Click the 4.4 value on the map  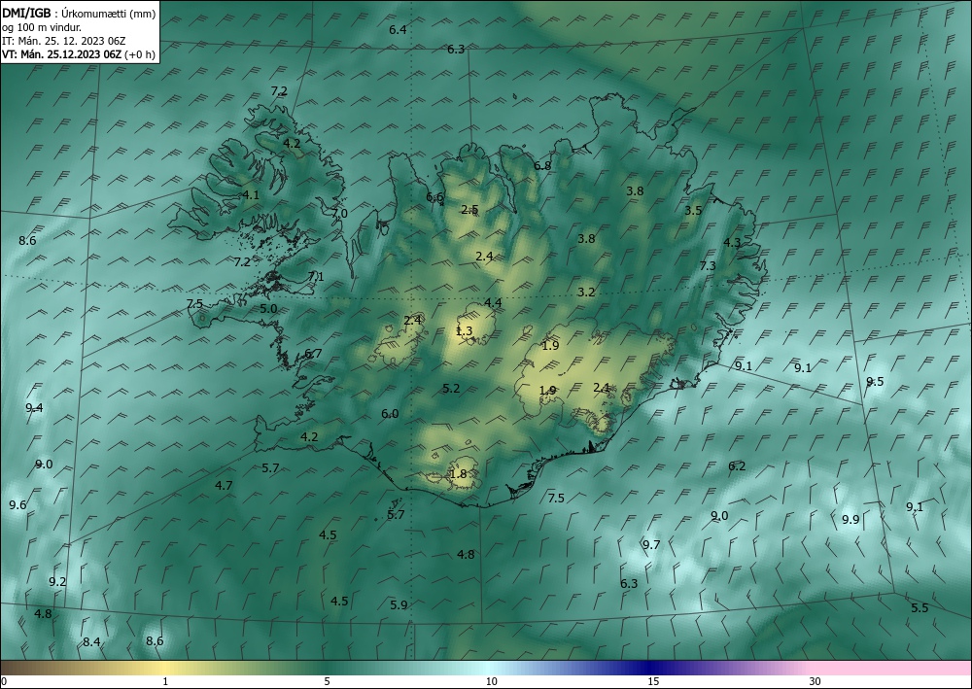click(x=493, y=302)
